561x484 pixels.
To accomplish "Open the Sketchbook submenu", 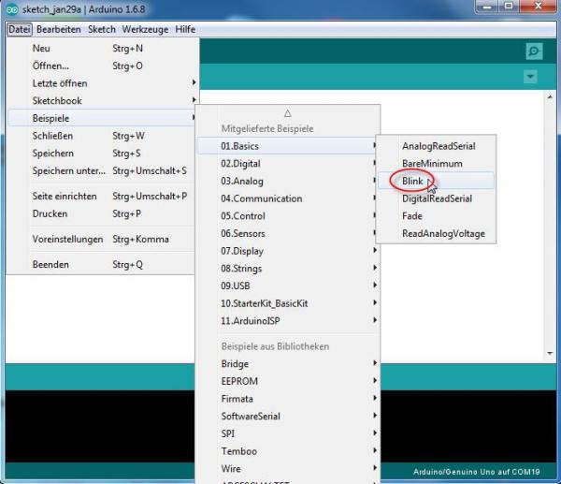I will (57, 100).
